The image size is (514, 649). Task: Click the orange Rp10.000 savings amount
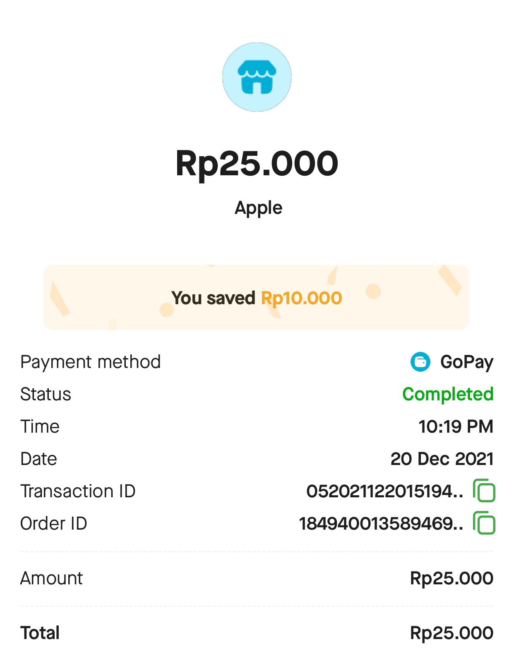301,298
